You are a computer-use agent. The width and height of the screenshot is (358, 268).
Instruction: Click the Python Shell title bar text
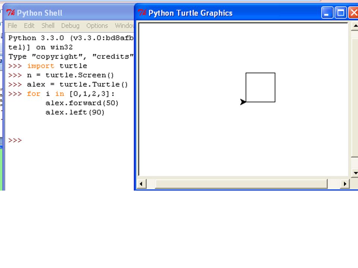(40, 13)
